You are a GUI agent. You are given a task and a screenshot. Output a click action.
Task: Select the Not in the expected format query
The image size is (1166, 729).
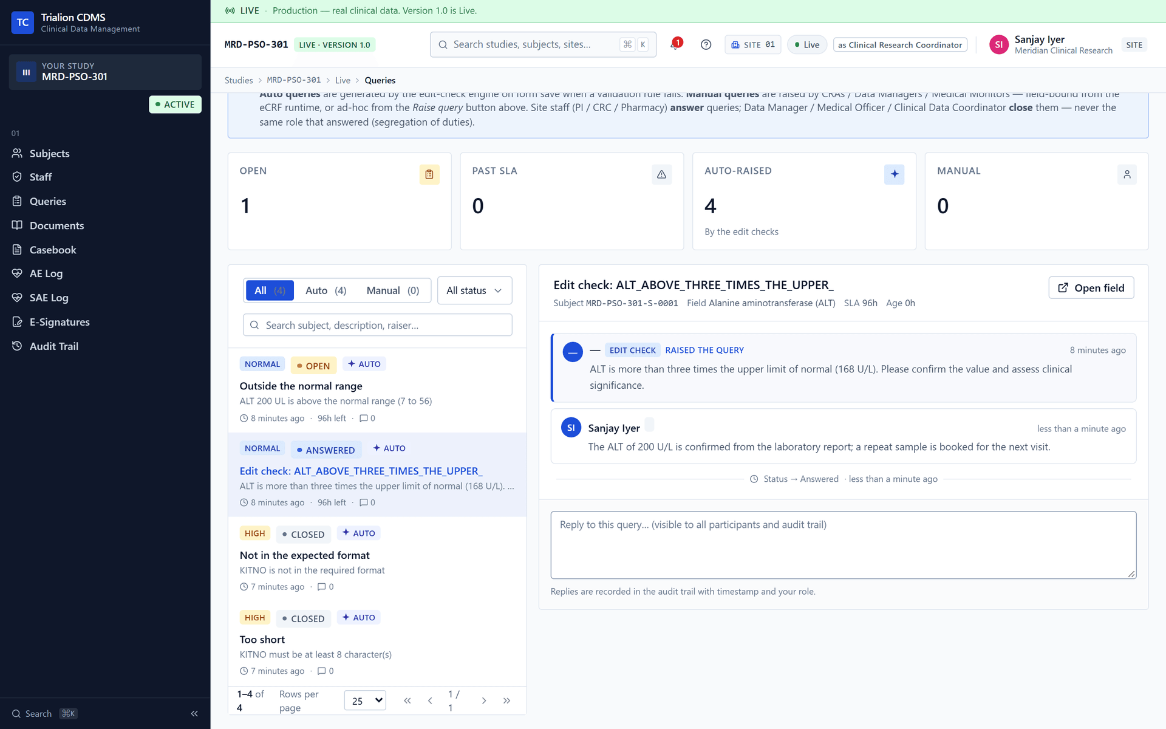tap(377, 559)
